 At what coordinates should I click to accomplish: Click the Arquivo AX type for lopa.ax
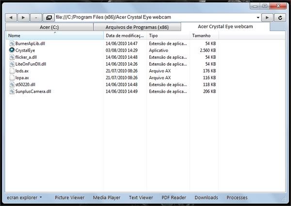pos(160,78)
